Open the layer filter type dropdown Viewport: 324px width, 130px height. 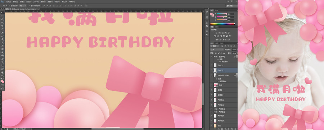click(215, 46)
